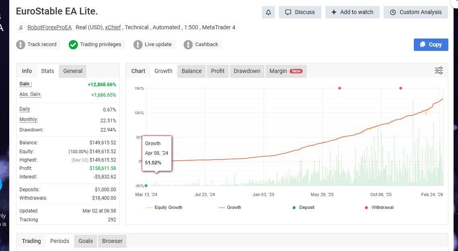Open the RobotForexProEA profile link
The height and width of the screenshot is (251, 458).
coord(49,27)
